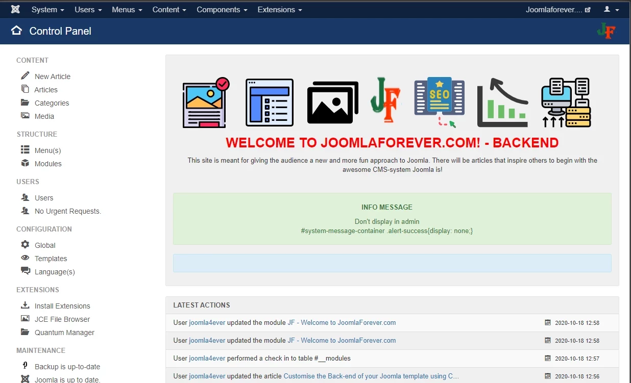Click the black image gallery quick icon
Screen dimensions: 631x383
coord(332,103)
